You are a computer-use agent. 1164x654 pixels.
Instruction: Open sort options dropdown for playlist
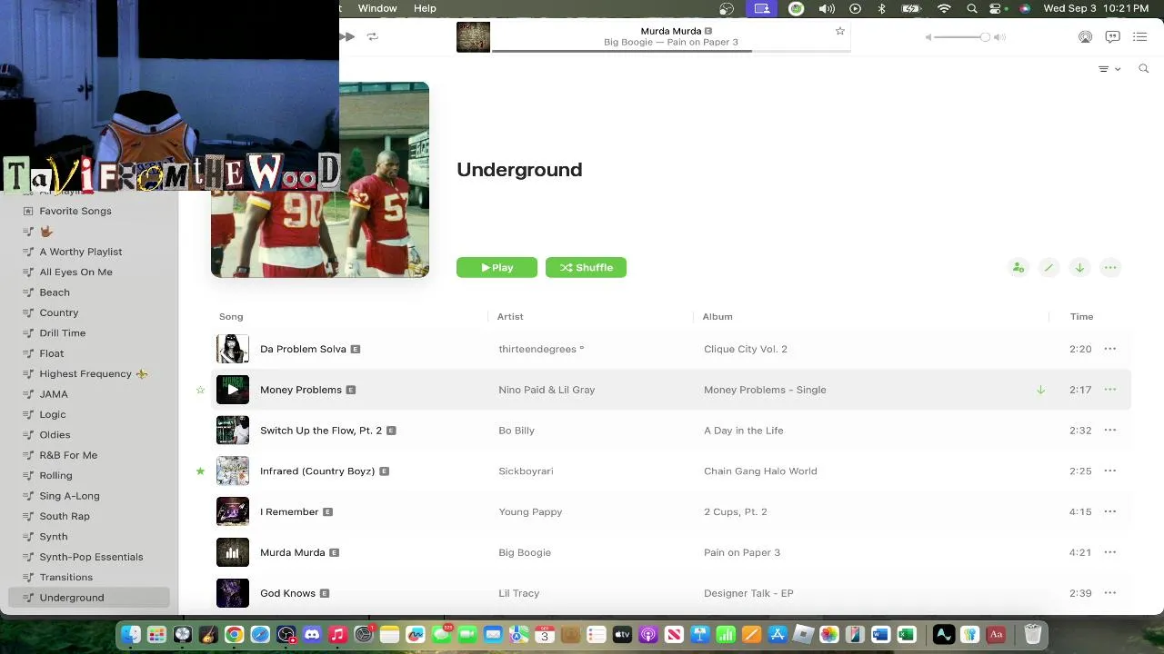tap(1109, 69)
